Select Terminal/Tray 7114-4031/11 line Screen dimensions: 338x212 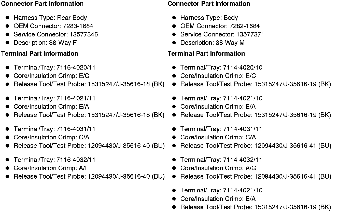[x=221, y=129]
